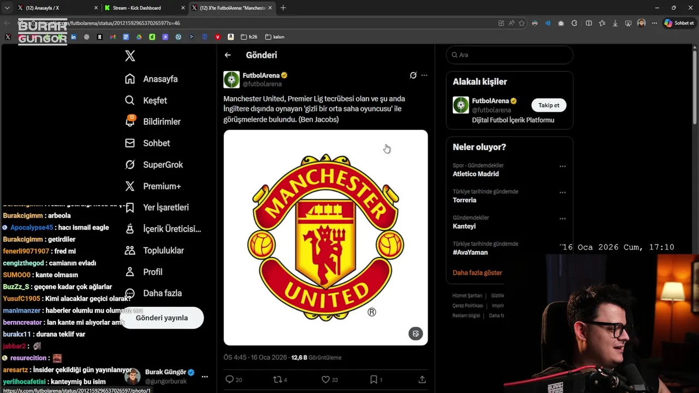Add page to favorites star
Viewport: 699px width, 393px height.
[522, 23]
